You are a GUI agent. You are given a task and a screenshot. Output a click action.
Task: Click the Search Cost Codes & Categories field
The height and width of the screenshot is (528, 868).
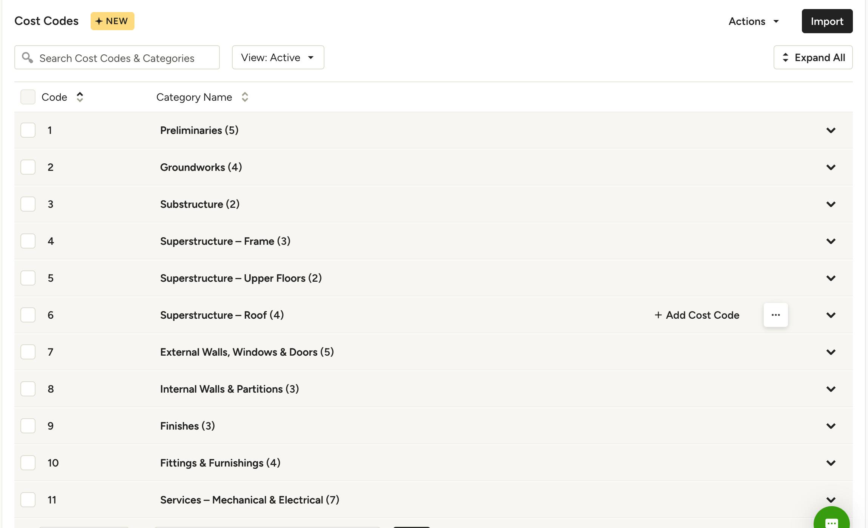tap(117, 57)
